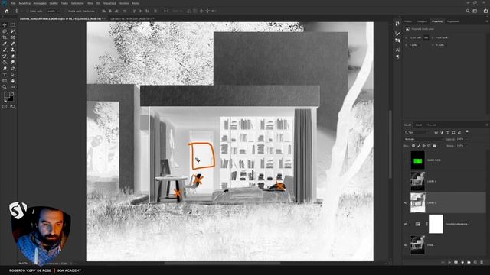Toggle Show Transform Controls checkbox
This screenshot has height=275, width=490.
(x=66, y=11)
